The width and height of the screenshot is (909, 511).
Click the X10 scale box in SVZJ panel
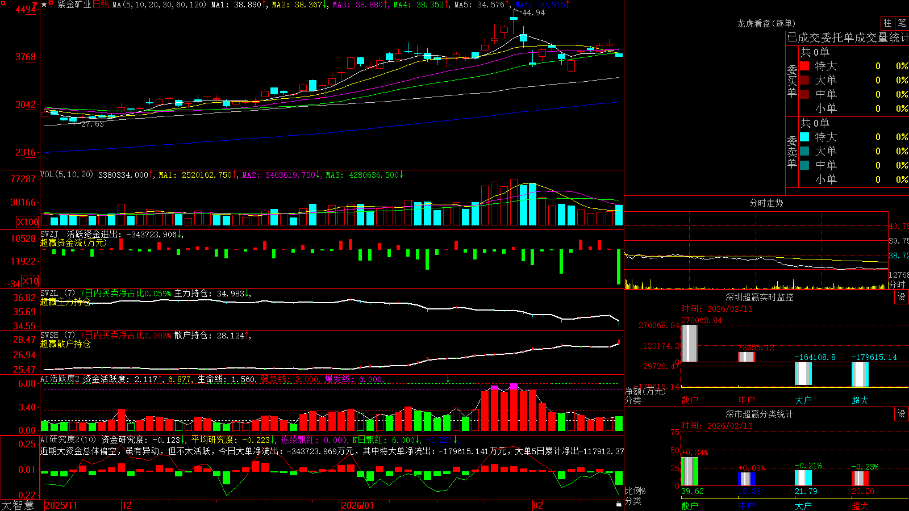pyautogui.click(x=30, y=280)
